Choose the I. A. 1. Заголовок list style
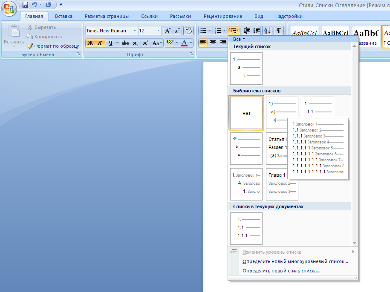 point(246,184)
